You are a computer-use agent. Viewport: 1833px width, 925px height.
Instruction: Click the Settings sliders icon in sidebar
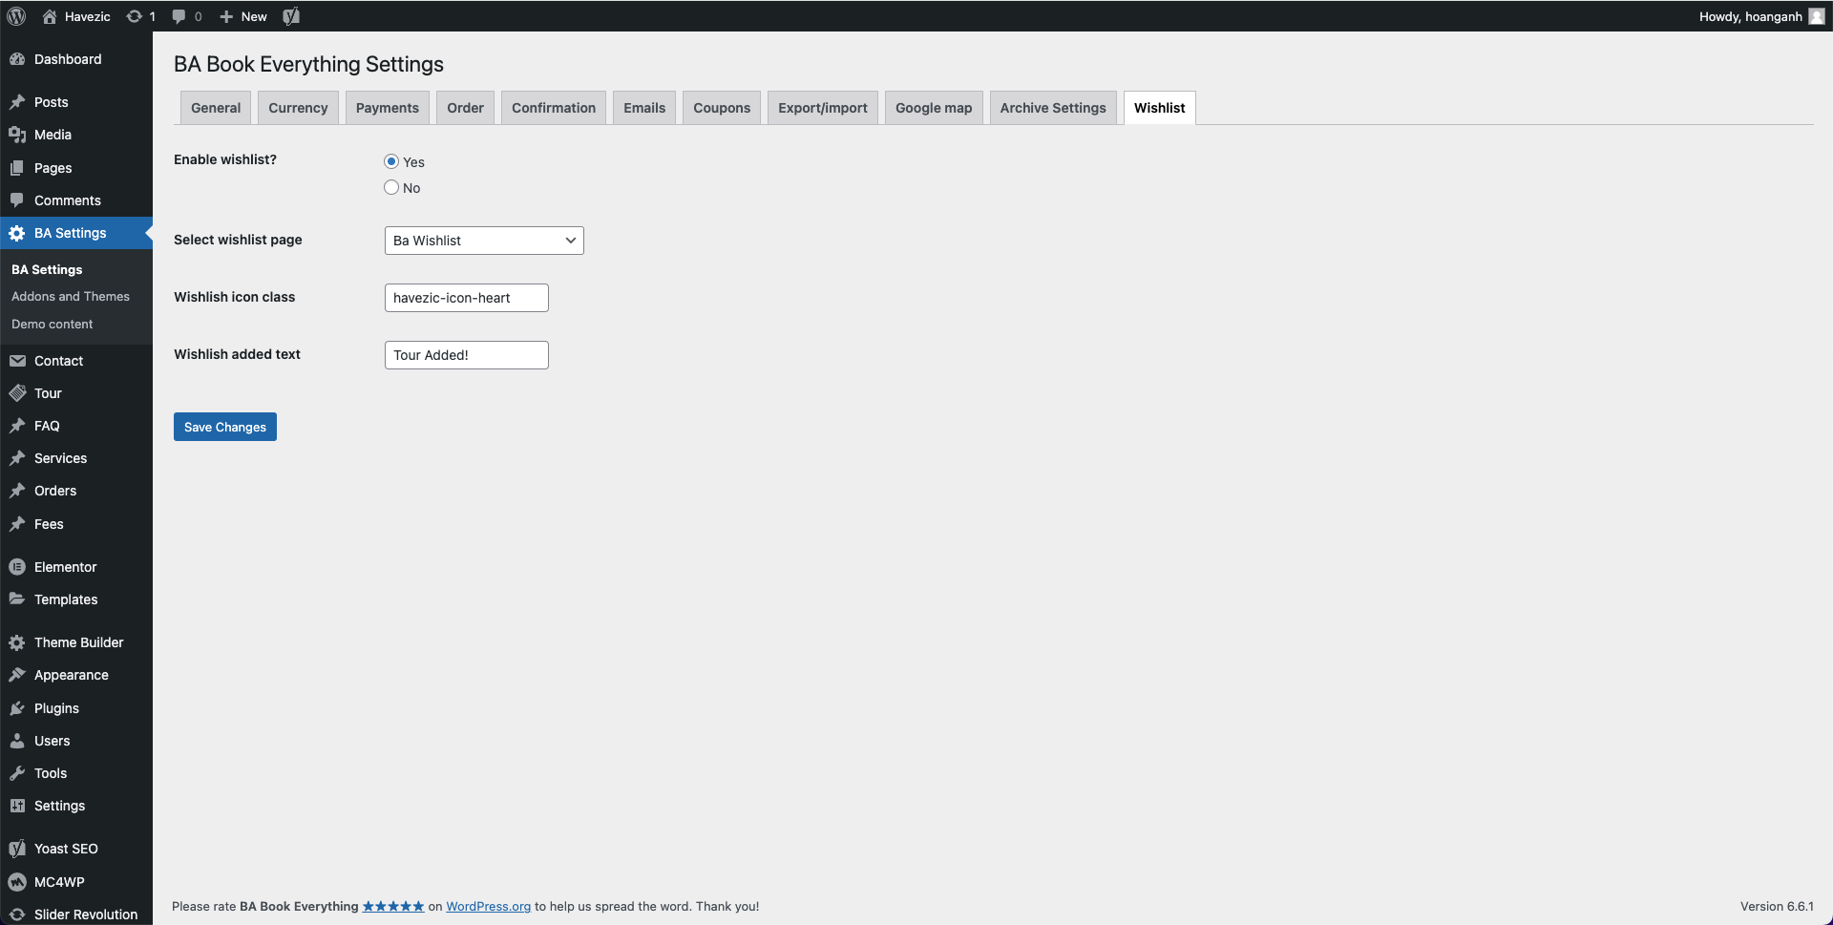tap(17, 806)
